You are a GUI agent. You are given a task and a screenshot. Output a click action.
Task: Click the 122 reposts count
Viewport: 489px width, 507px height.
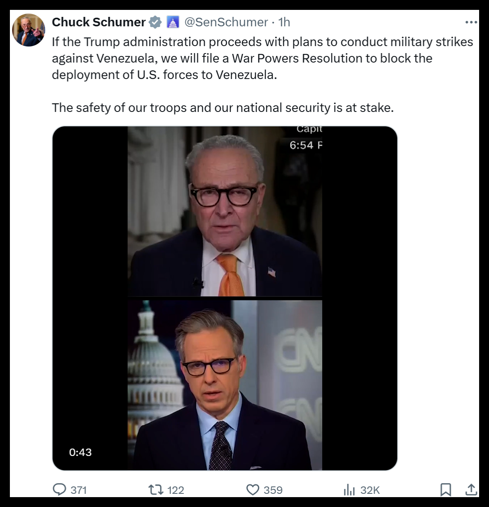175,490
